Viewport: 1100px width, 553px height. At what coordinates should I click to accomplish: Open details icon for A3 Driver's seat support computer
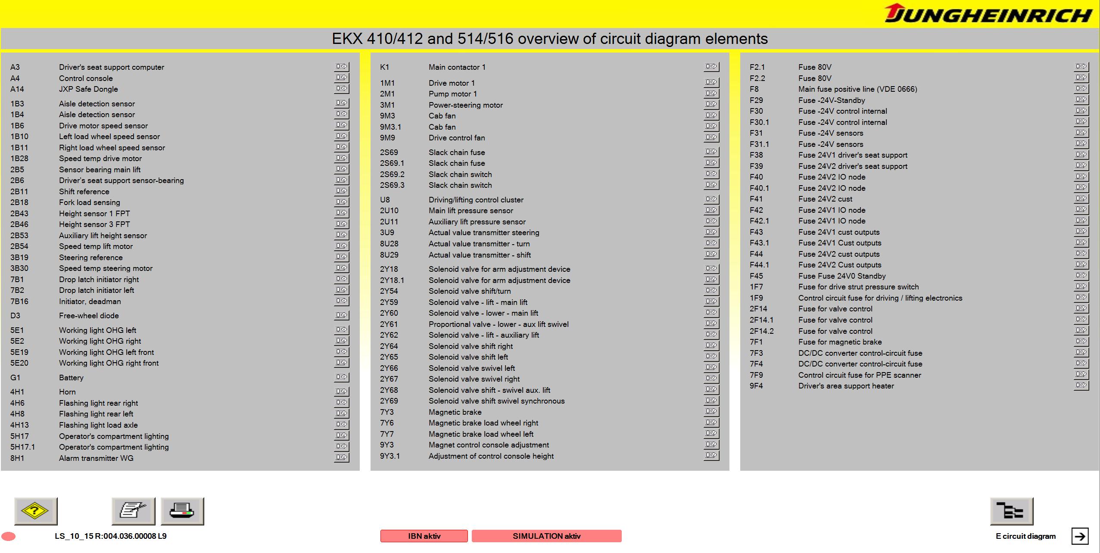click(342, 67)
